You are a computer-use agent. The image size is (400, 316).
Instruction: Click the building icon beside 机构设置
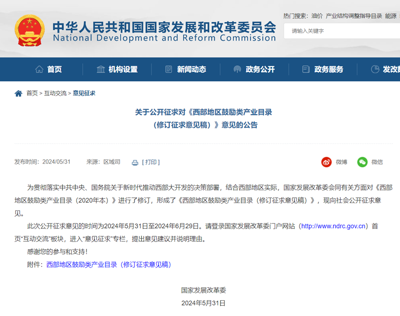point(101,70)
